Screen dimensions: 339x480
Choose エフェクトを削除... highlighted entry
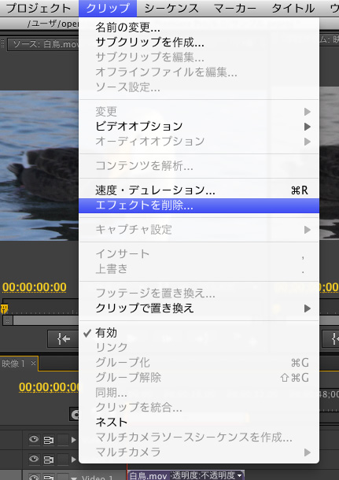coord(199,205)
